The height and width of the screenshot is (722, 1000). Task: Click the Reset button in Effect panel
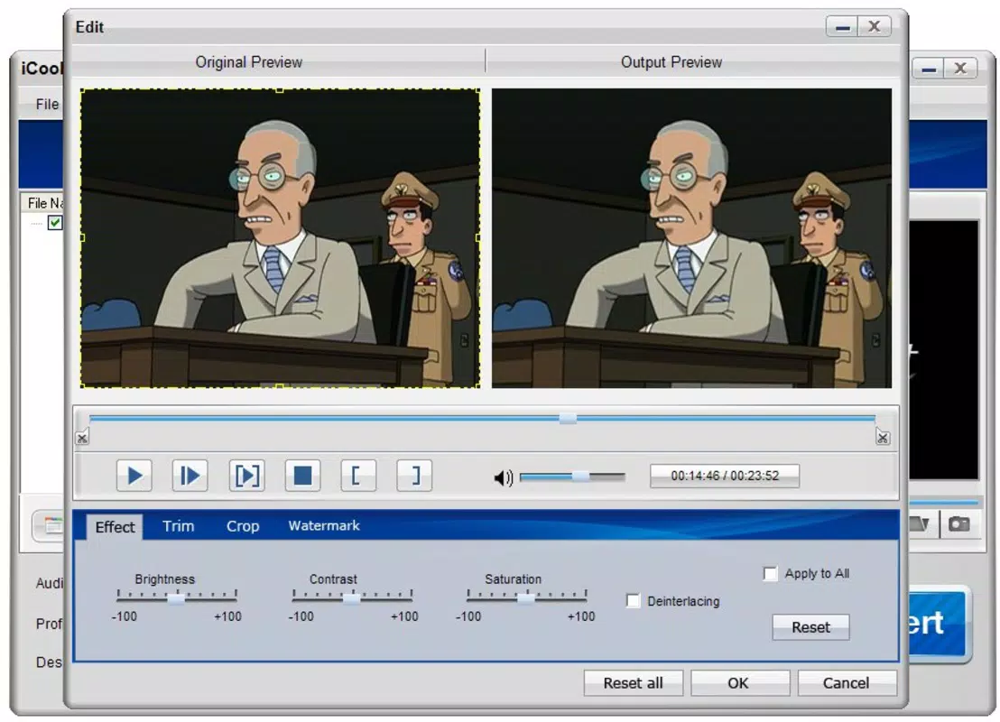tap(810, 627)
